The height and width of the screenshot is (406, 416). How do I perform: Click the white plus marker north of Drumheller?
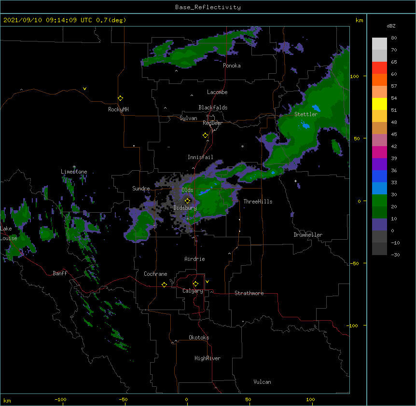click(x=295, y=181)
